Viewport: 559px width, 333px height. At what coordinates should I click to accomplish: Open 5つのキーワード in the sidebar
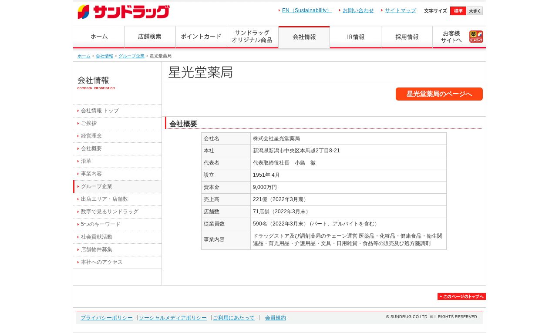[x=118, y=225]
